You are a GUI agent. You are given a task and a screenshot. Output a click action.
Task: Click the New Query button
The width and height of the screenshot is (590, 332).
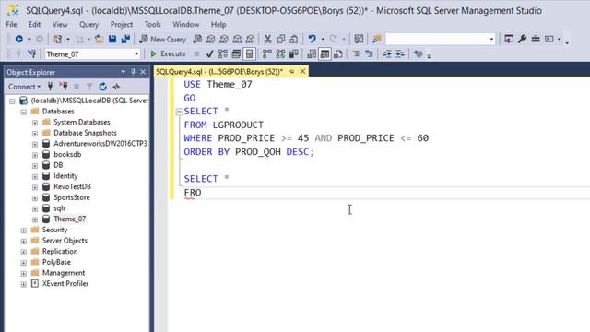click(163, 39)
